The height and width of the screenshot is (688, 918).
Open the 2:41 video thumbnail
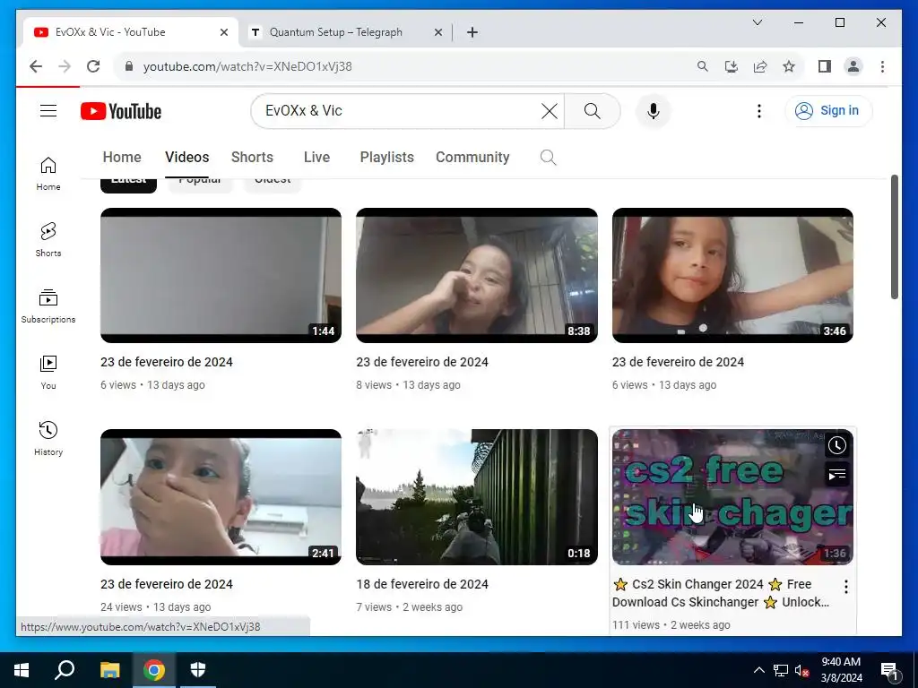[x=221, y=496]
